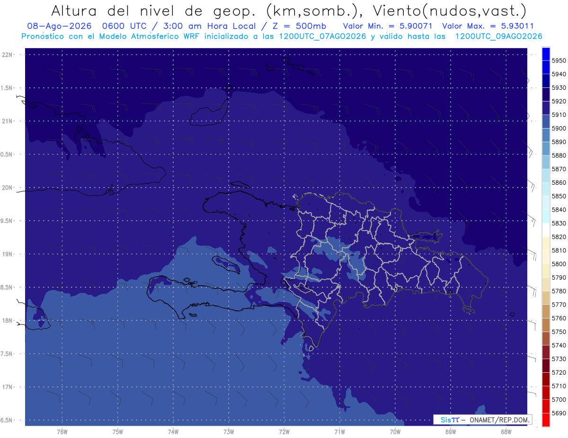
Task: Pick legend color band between 5870 and 5880
Action: (545, 162)
